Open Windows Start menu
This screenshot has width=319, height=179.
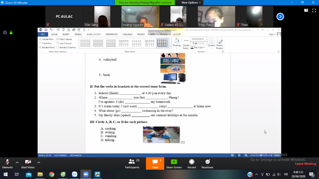click(6, 174)
